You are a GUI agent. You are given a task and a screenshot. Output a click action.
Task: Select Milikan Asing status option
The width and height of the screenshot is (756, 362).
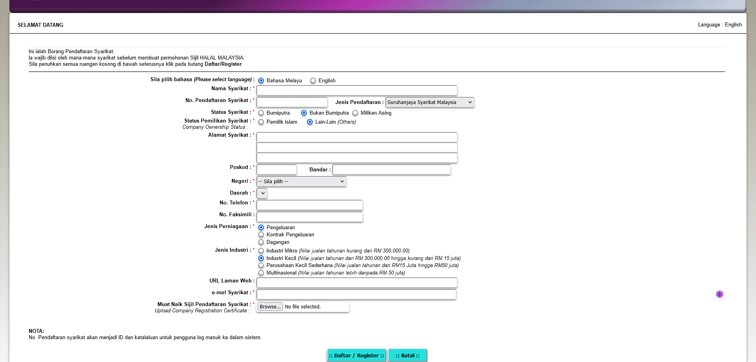pyautogui.click(x=355, y=113)
